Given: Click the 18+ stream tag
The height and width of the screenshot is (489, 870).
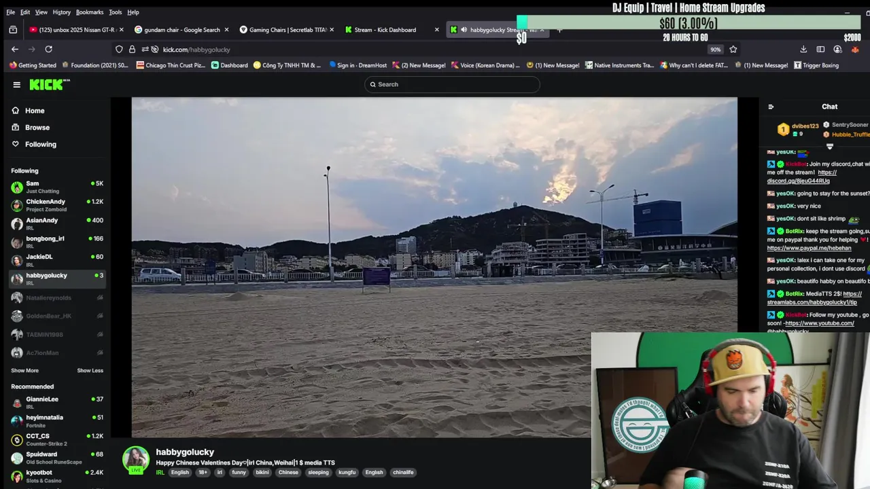Looking at the screenshot, I should [203, 472].
